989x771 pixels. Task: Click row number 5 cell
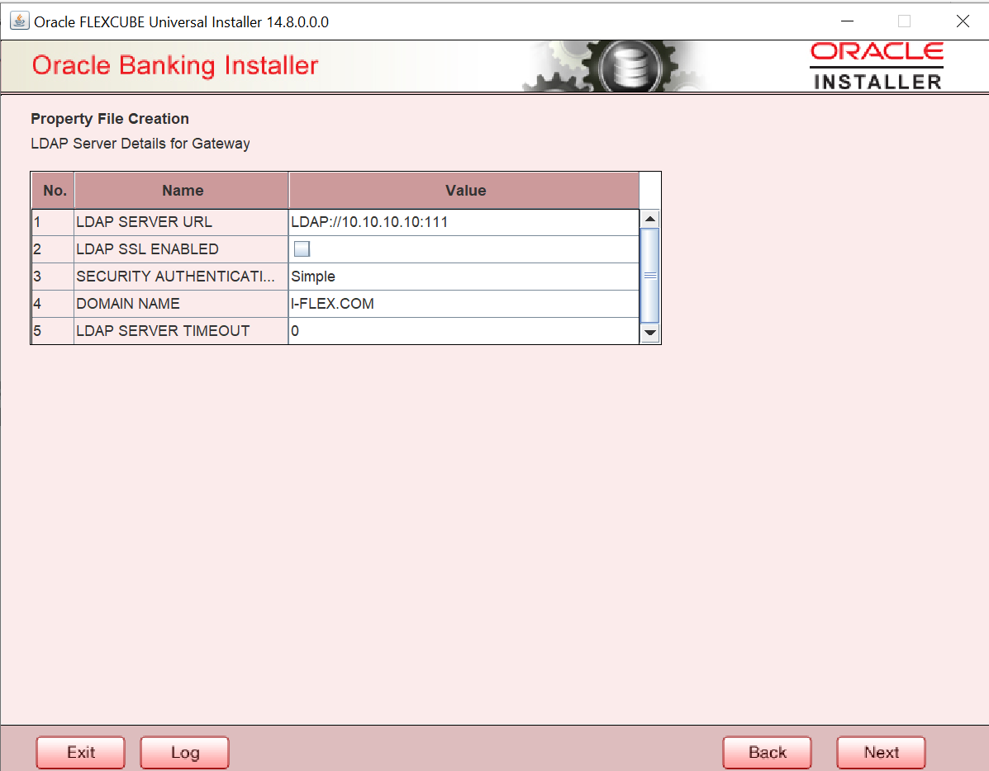53,330
